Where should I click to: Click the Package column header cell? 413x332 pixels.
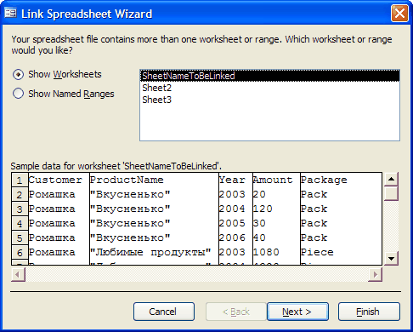pos(341,180)
